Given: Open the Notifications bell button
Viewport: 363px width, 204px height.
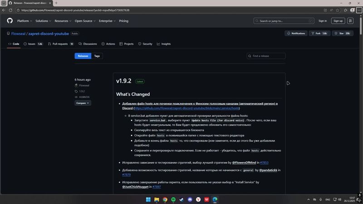Looking at the screenshot, I should click(x=296, y=34).
